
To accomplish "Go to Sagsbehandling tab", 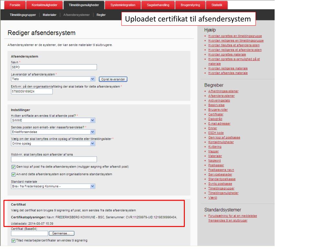I will tap(158, 5).
